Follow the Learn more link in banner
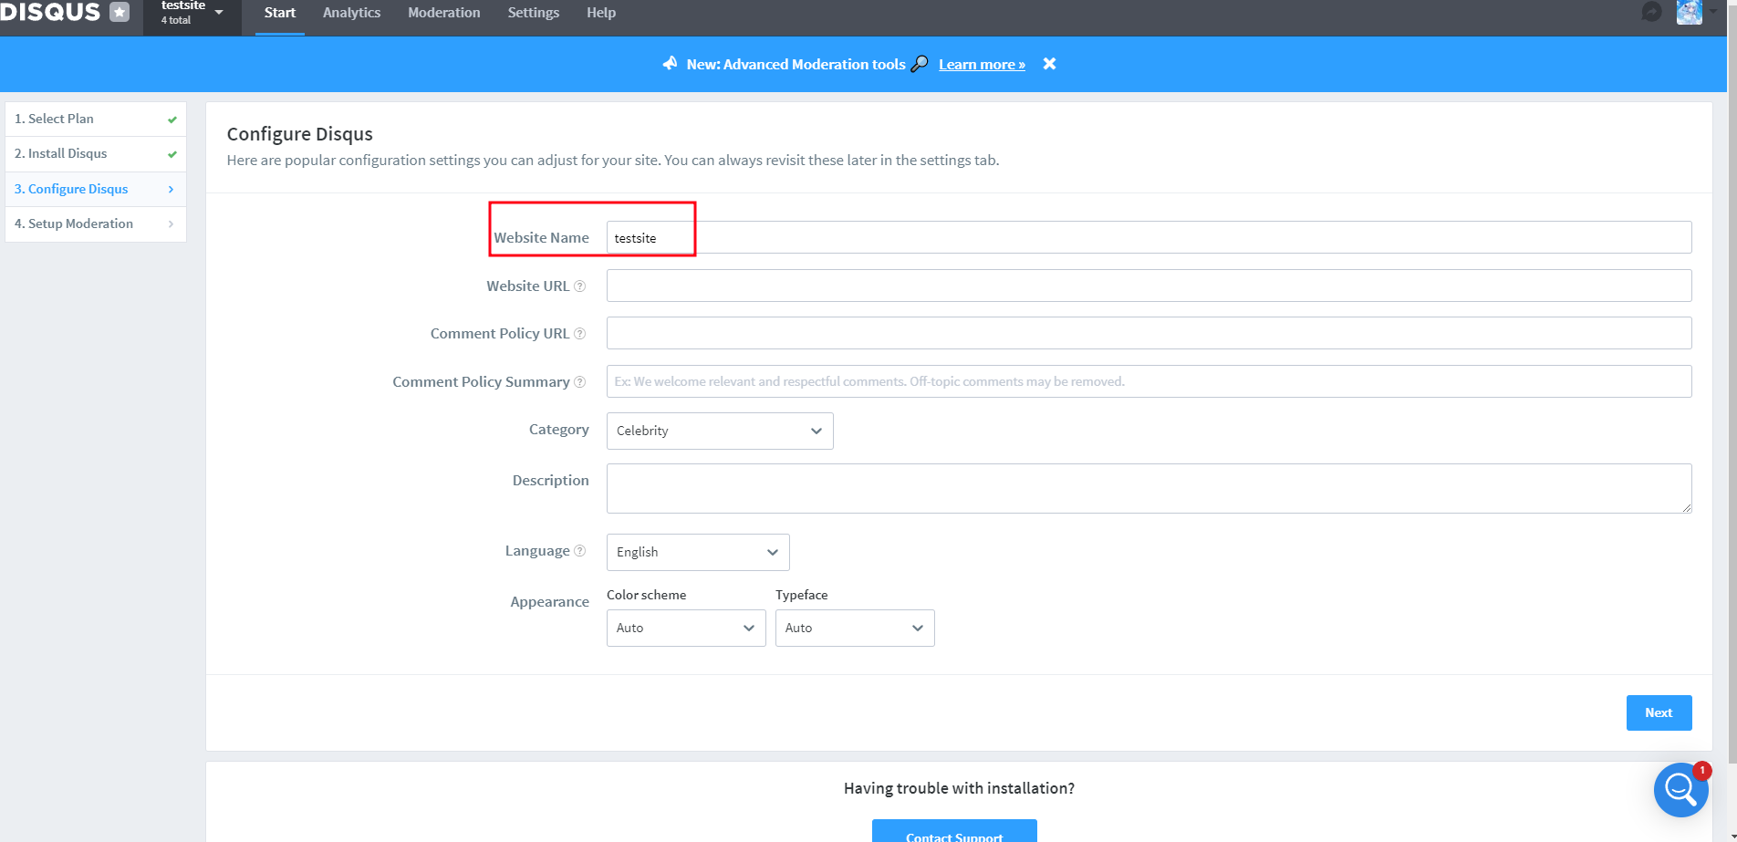 pos(982,64)
